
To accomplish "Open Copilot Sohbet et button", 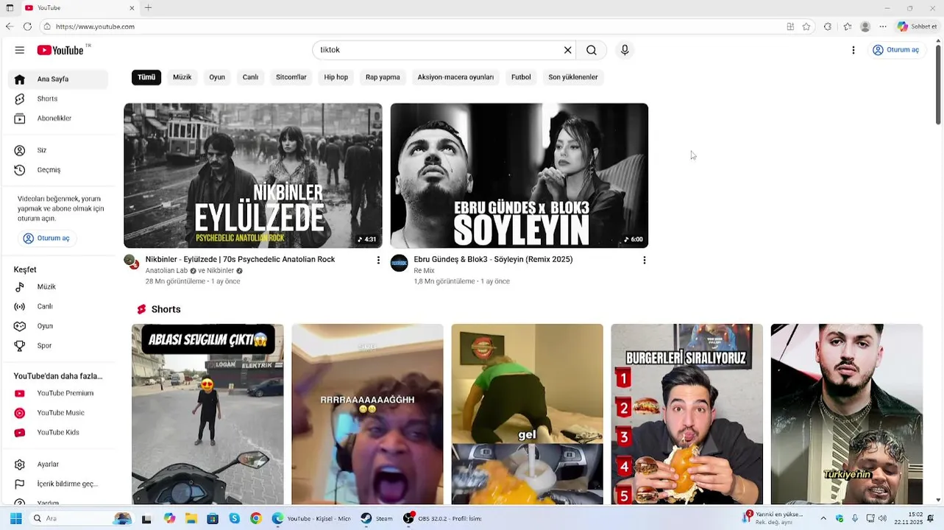I will tap(917, 26).
